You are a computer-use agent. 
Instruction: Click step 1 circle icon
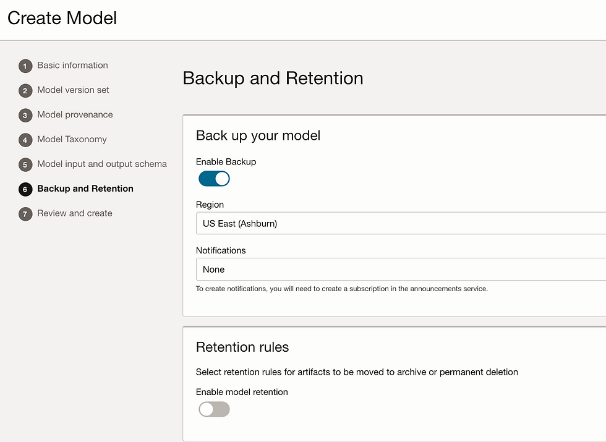tap(25, 66)
